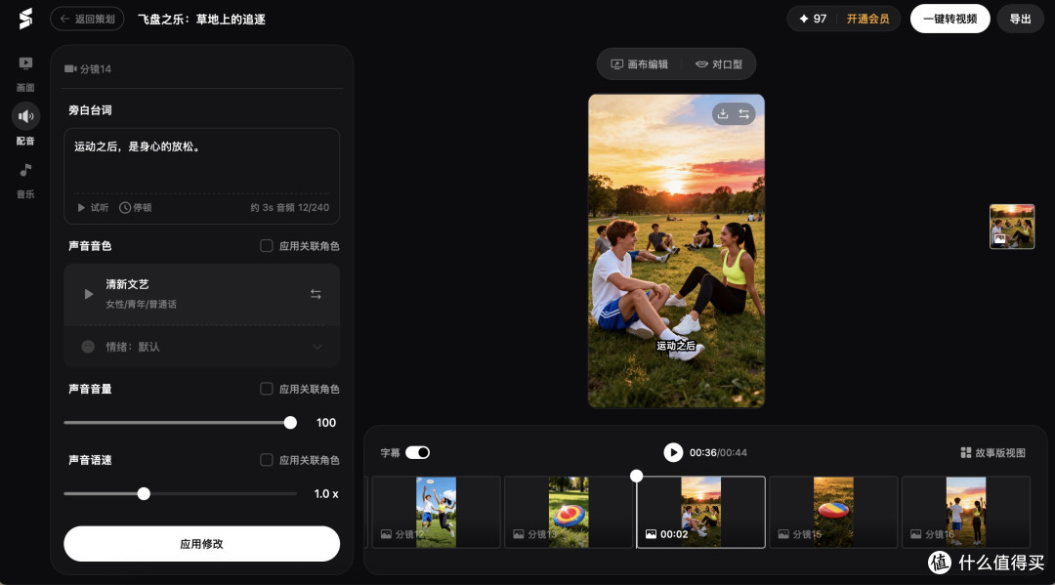
Task: Click the 返回策划 back button
Action: [88, 19]
